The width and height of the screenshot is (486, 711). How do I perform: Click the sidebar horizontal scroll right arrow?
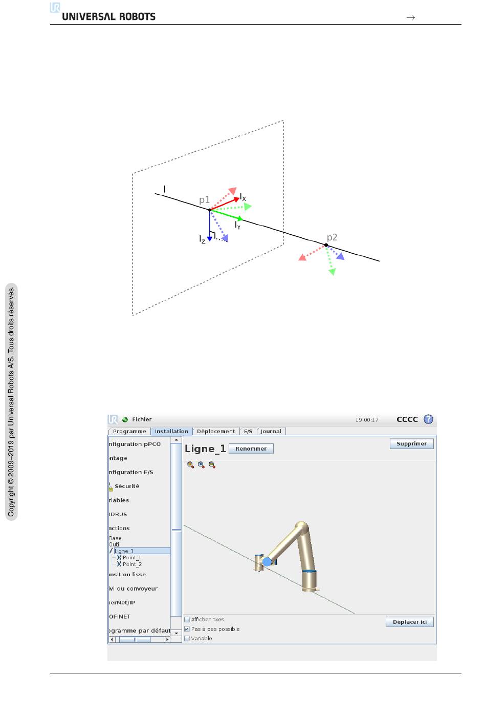click(167, 640)
